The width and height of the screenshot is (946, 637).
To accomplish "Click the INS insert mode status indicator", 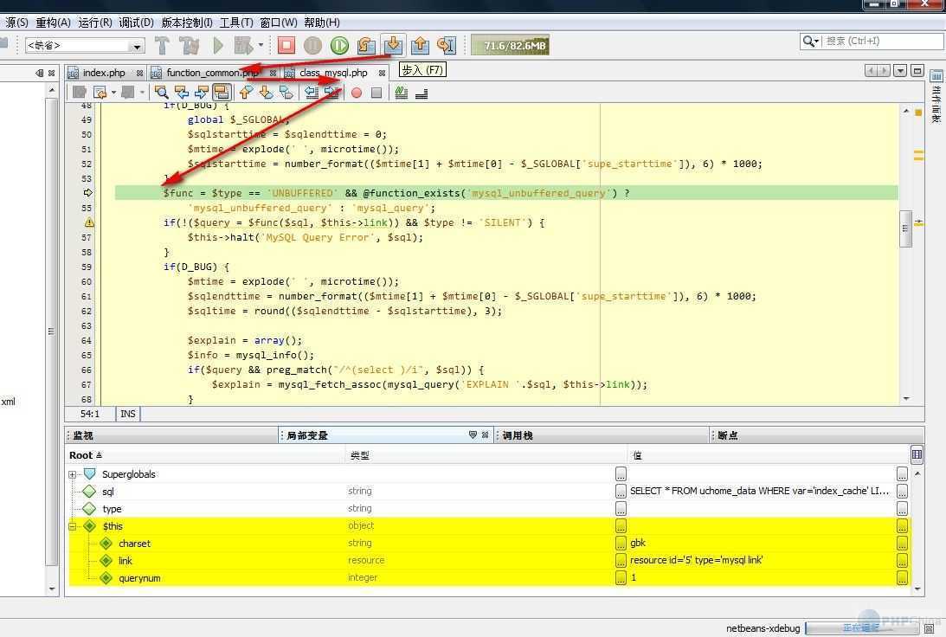I will point(128,414).
